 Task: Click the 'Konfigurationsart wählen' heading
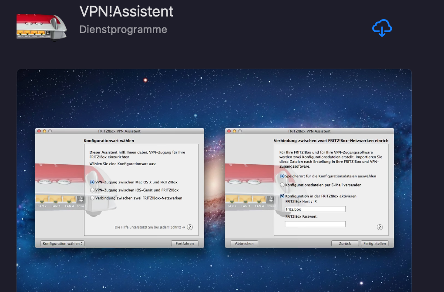109,140
